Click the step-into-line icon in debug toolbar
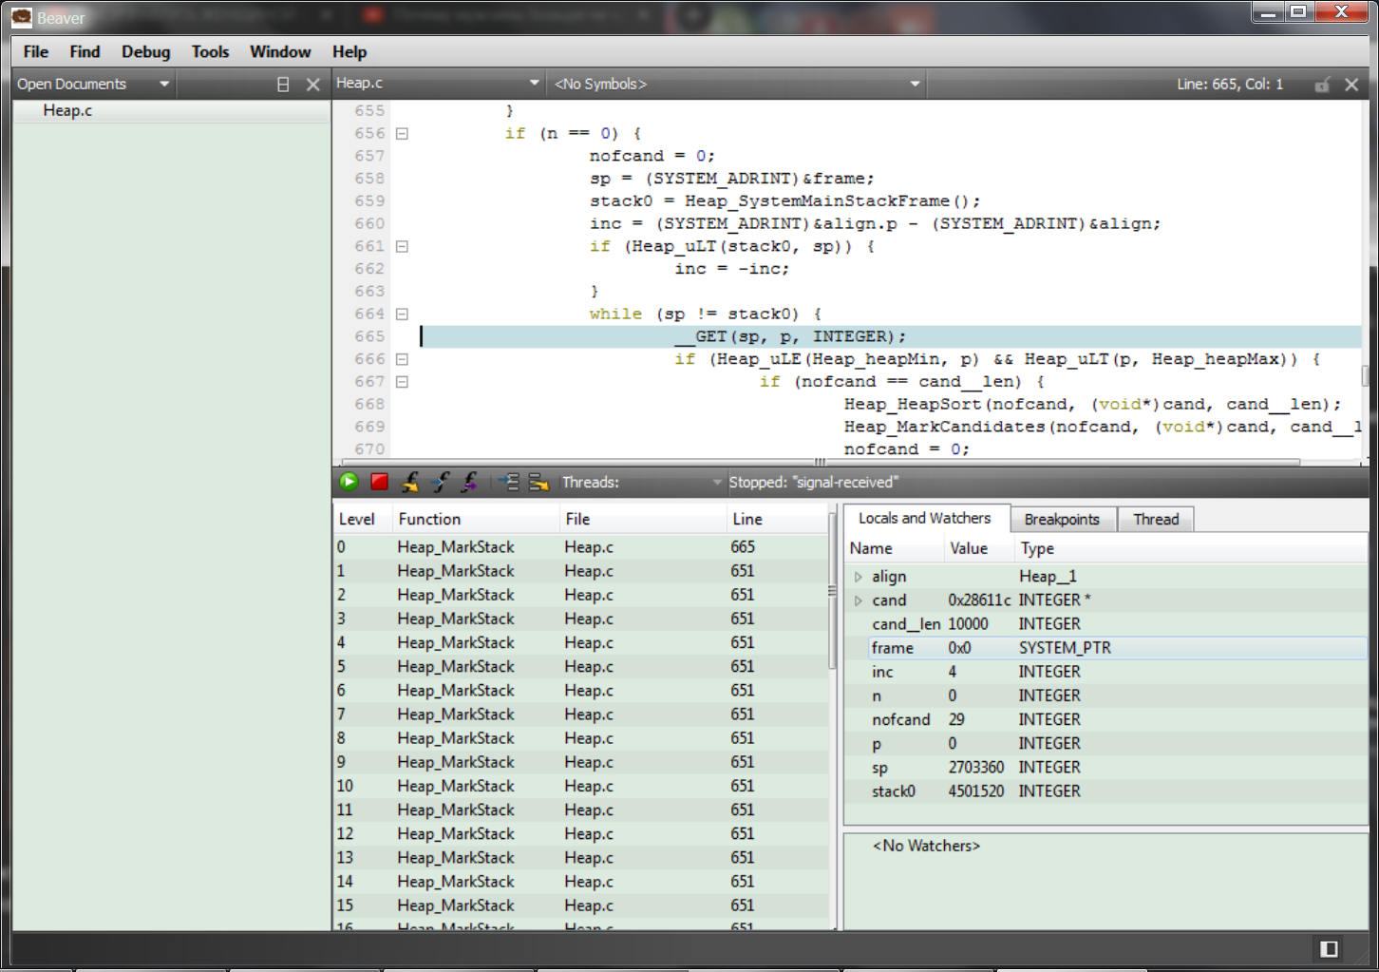Viewport: 1379px width, 972px height. coord(509,482)
